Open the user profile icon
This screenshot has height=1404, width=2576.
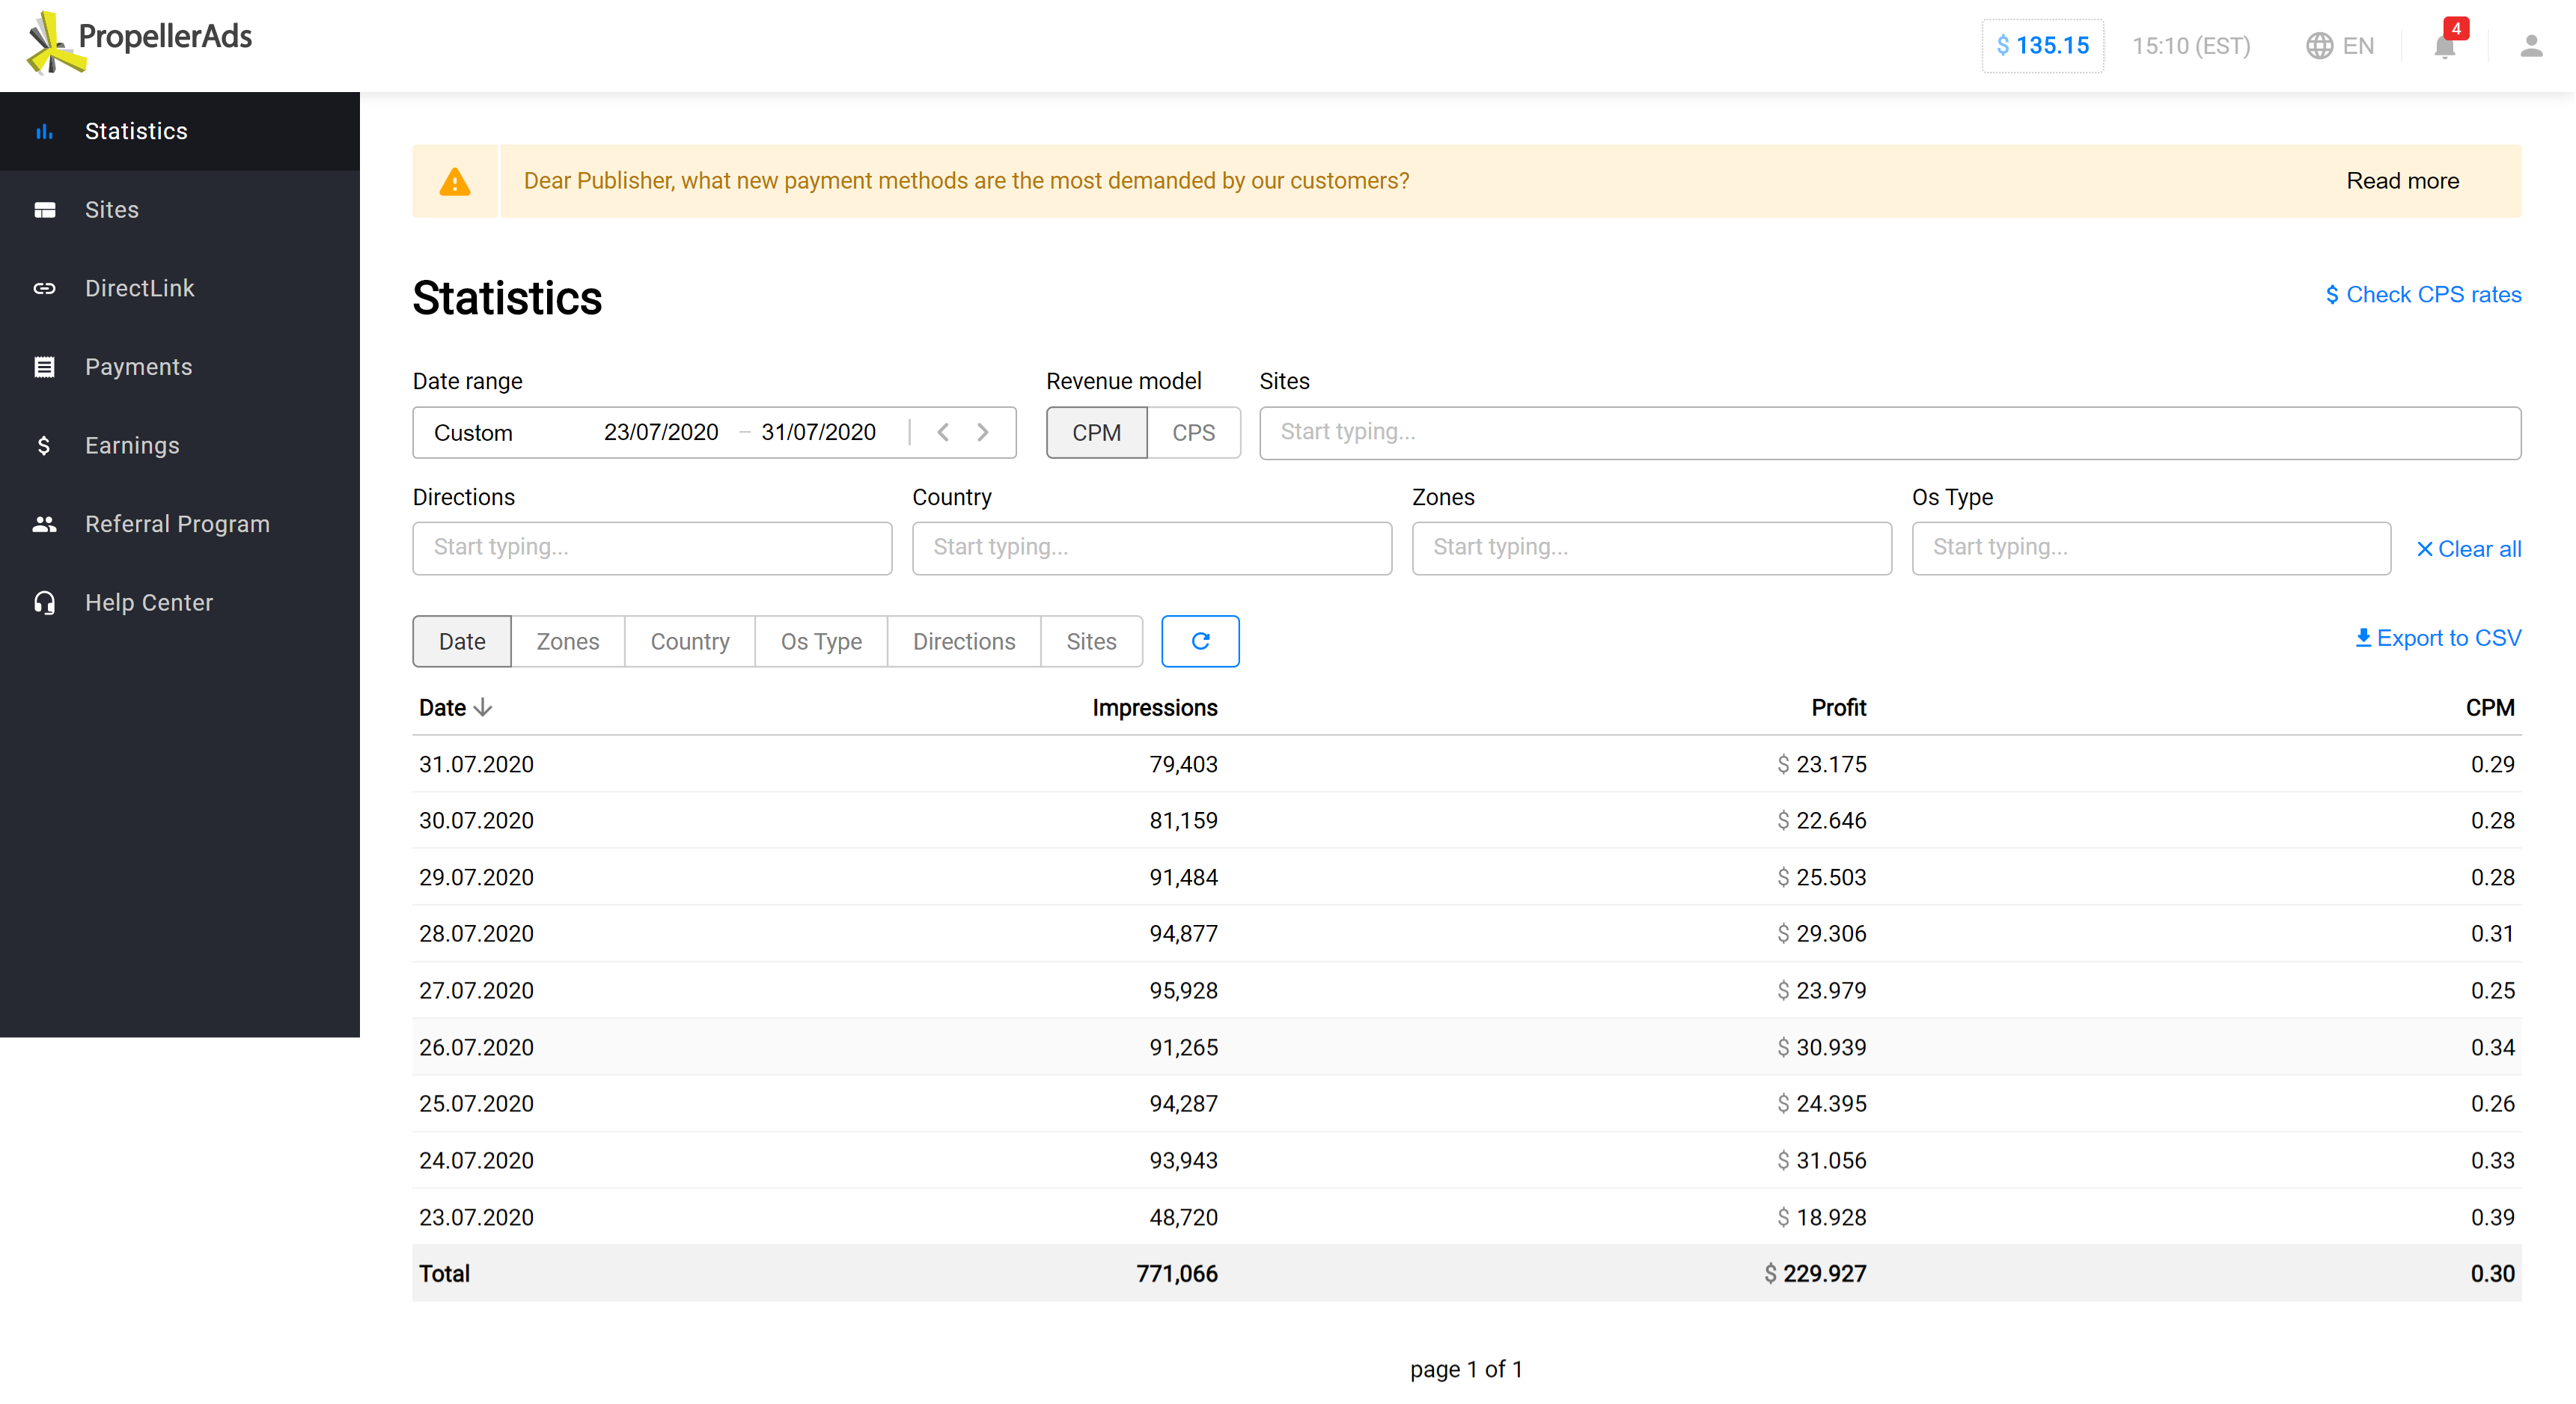(x=2530, y=46)
